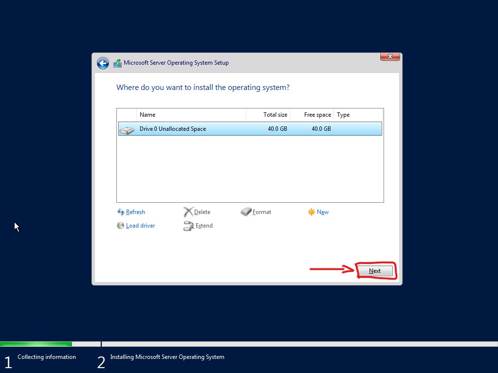Go back using the blue arrow button

pyautogui.click(x=103, y=63)
